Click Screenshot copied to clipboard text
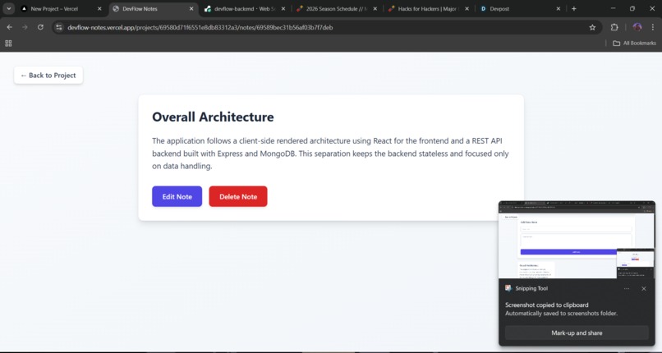This screenshot has width=662, height=353. [547, 305]
